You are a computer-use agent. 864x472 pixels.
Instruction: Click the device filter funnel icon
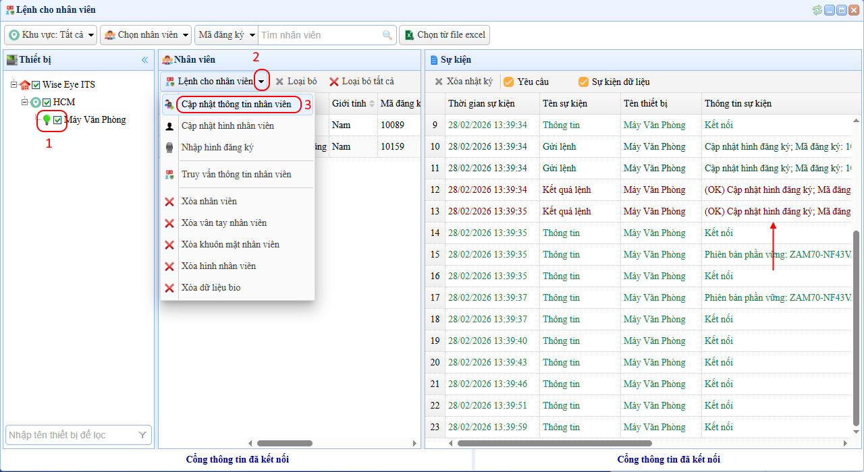142,436
